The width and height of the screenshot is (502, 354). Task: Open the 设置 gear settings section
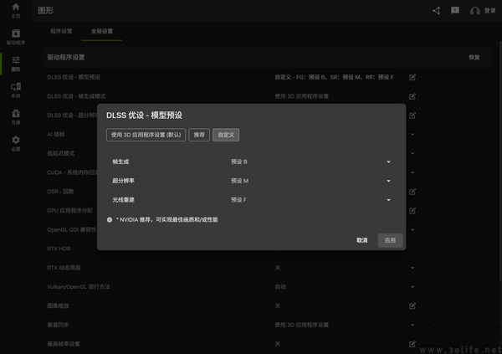click(x=16, y=143)
